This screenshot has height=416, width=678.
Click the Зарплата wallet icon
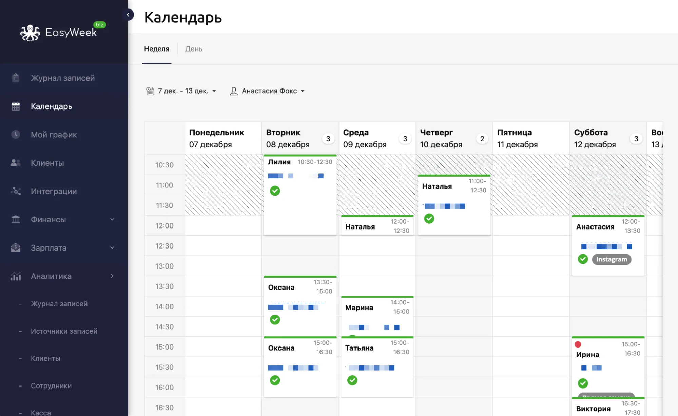(x=16, y=248)
